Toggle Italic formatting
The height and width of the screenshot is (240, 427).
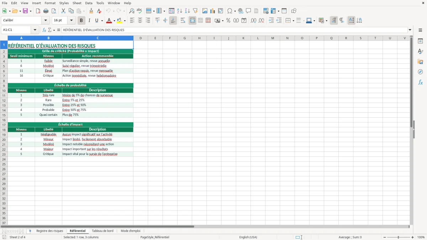[x=89, y=21]
